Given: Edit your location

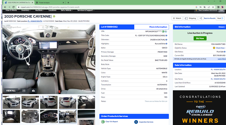Looking at the screenshot, I should pos(222,10).
